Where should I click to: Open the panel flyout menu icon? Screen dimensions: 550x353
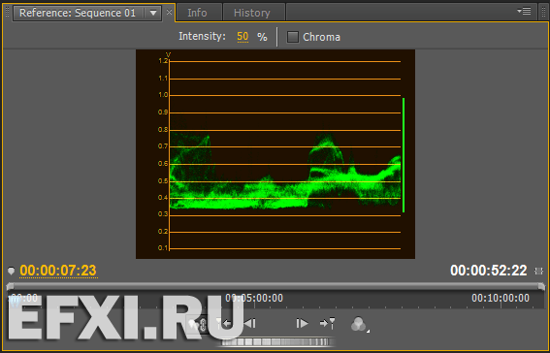pyautogui.click(x=524, y=12)
